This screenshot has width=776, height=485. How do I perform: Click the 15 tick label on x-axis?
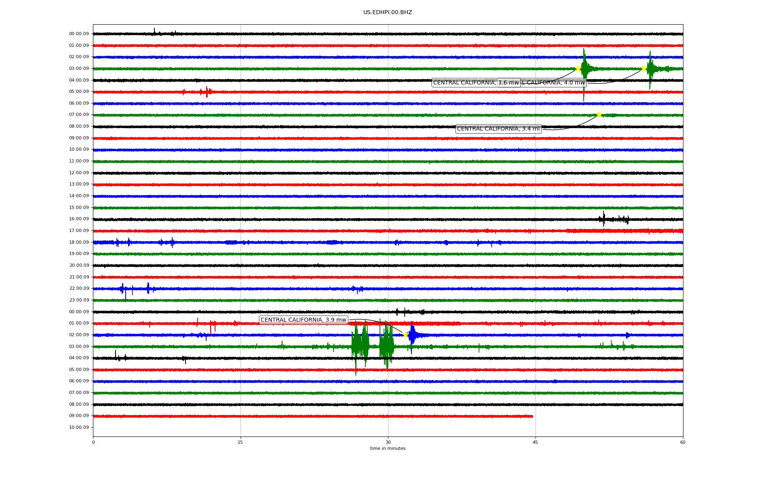pyautogui.click(x=240, y=442)
